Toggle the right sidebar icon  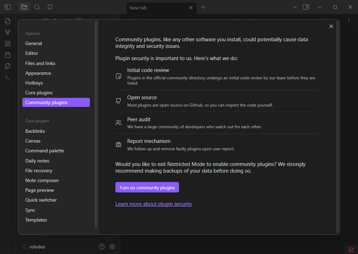coord(306,7)
